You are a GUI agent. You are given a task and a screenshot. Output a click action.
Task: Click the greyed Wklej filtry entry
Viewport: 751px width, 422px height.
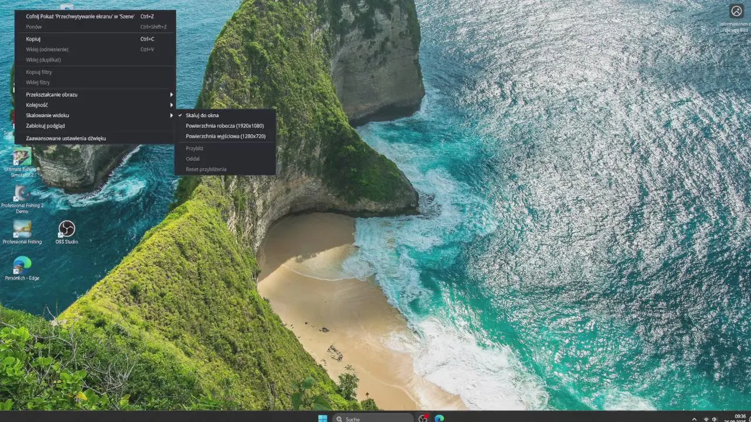click(x=95, y=83)
